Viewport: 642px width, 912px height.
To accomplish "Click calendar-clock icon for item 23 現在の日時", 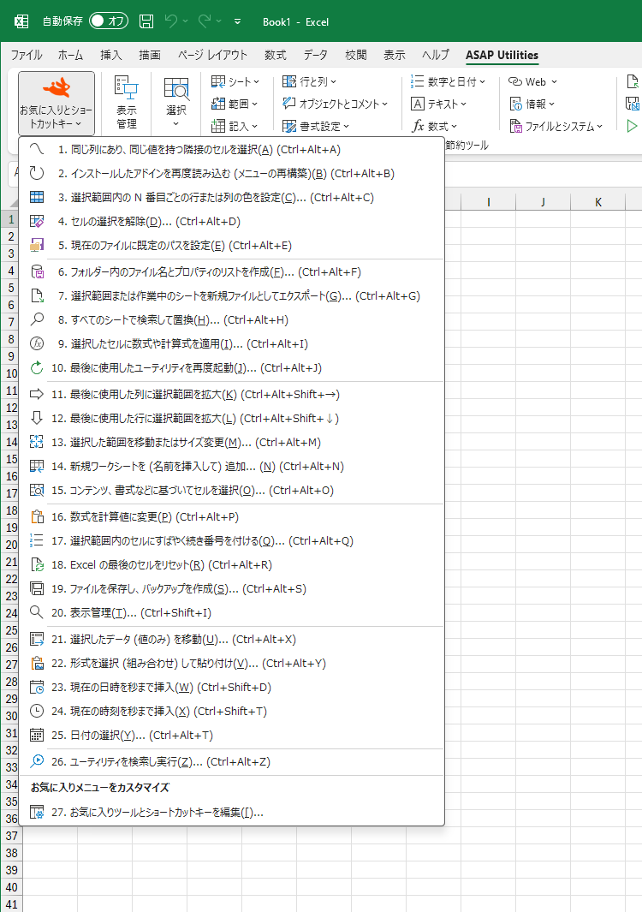I will (x=37, y=686).
